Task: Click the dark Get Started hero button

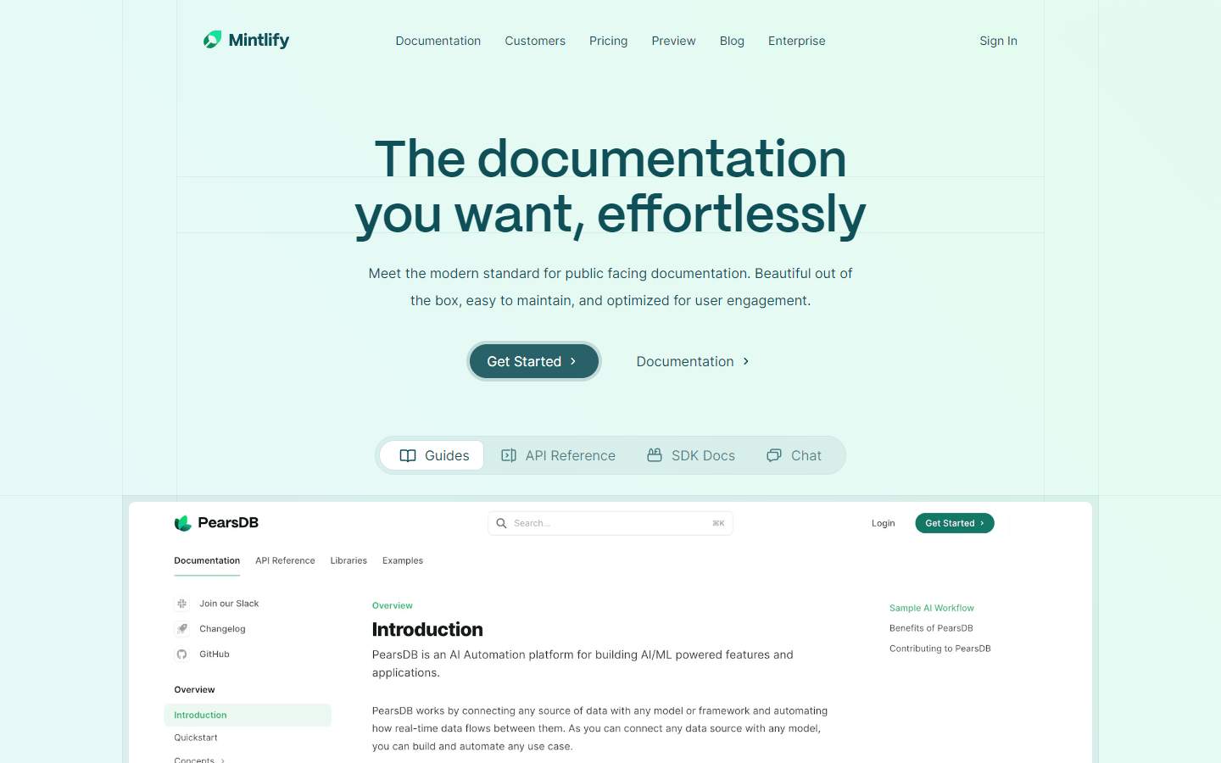Action: pyautogui.click(x=534, y=361)
